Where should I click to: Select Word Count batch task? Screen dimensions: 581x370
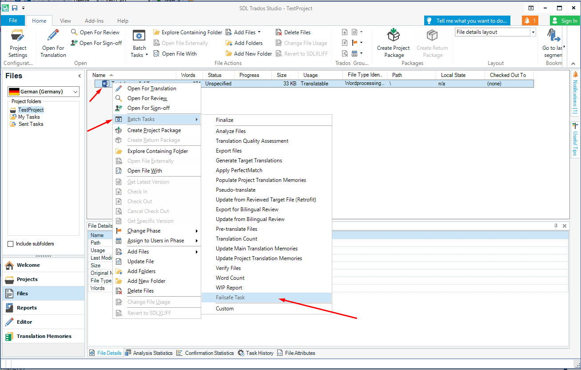tap(267, 278)
